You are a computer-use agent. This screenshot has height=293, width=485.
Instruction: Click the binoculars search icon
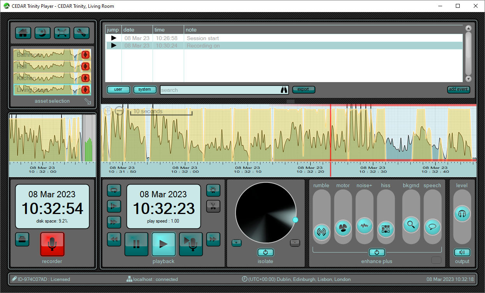click(284, 90)
